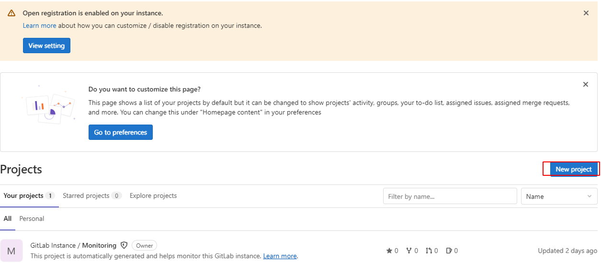Click the View setting button
601x263 pixels.
(46, 46)
